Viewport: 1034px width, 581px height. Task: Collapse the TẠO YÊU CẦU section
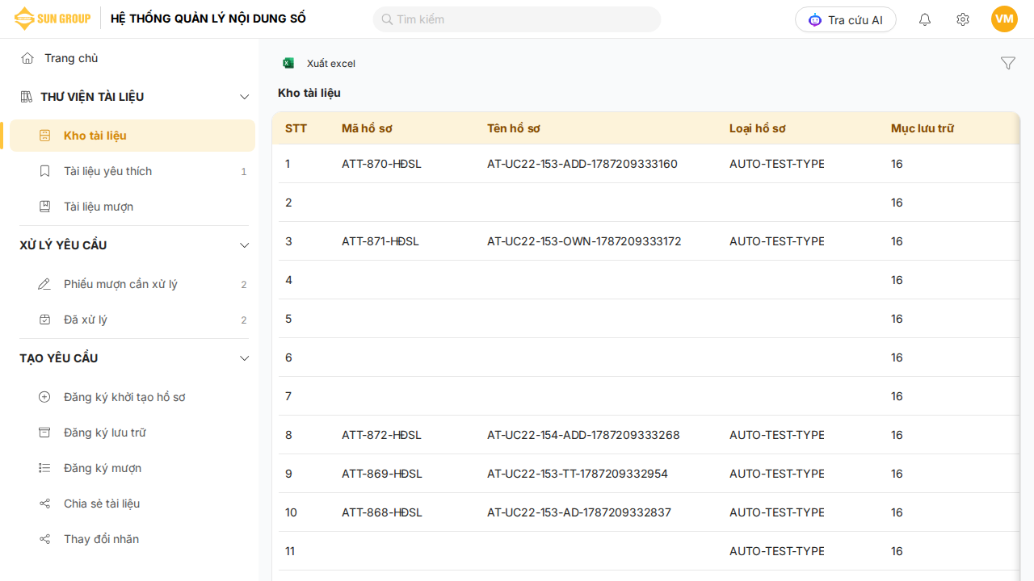[x=245, y=358]
